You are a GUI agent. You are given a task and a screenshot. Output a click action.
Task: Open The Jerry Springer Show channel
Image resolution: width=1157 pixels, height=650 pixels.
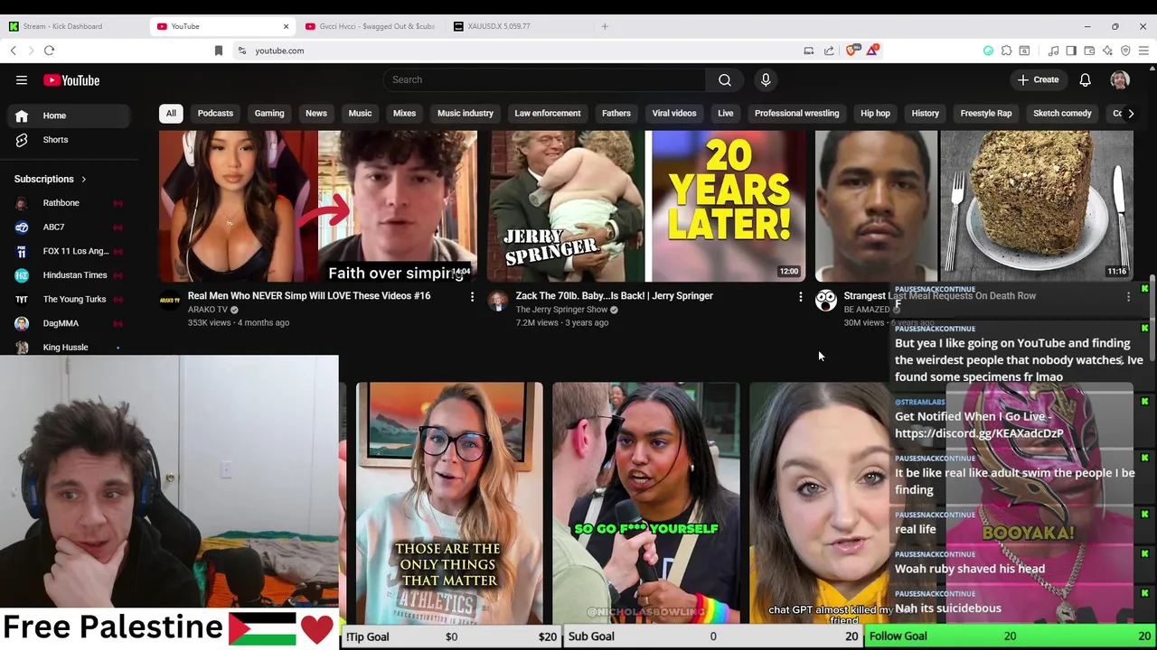561,310
